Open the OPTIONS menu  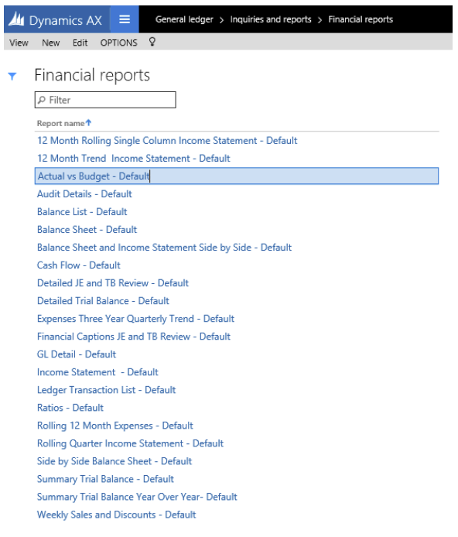(x=119, y=43)
